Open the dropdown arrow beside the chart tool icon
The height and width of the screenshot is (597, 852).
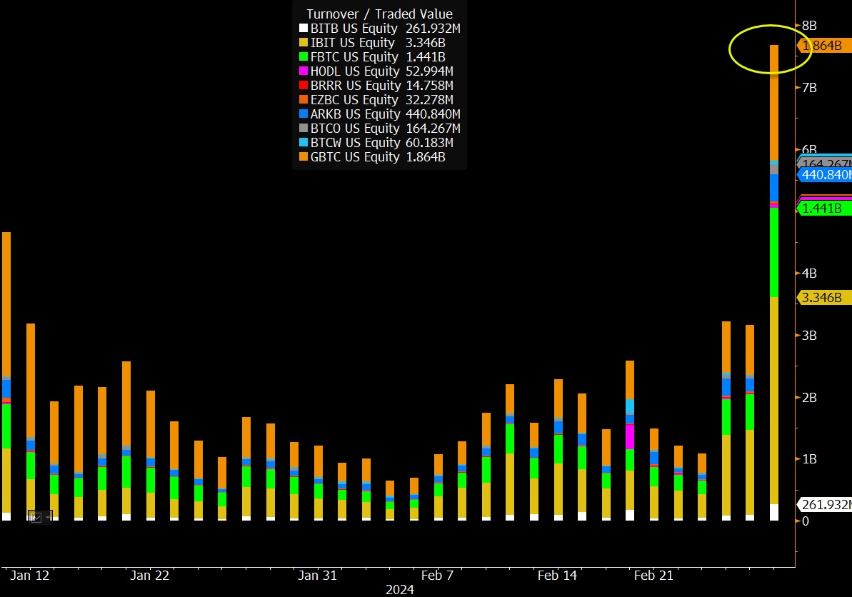click(46, 516)
